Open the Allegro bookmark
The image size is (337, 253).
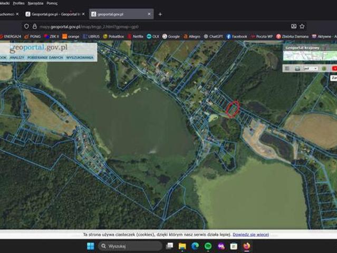pyautogui.click(x=192, y=36)
